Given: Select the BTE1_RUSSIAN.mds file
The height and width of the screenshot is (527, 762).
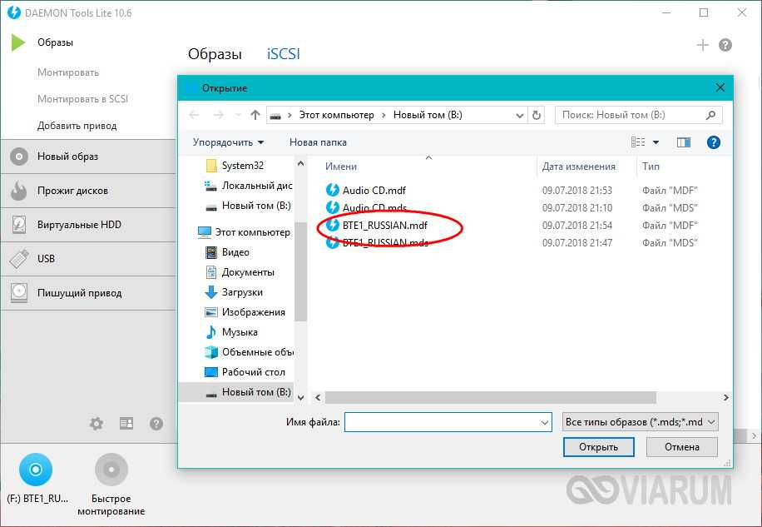Looking at the screenshot, I should (377, 242).
